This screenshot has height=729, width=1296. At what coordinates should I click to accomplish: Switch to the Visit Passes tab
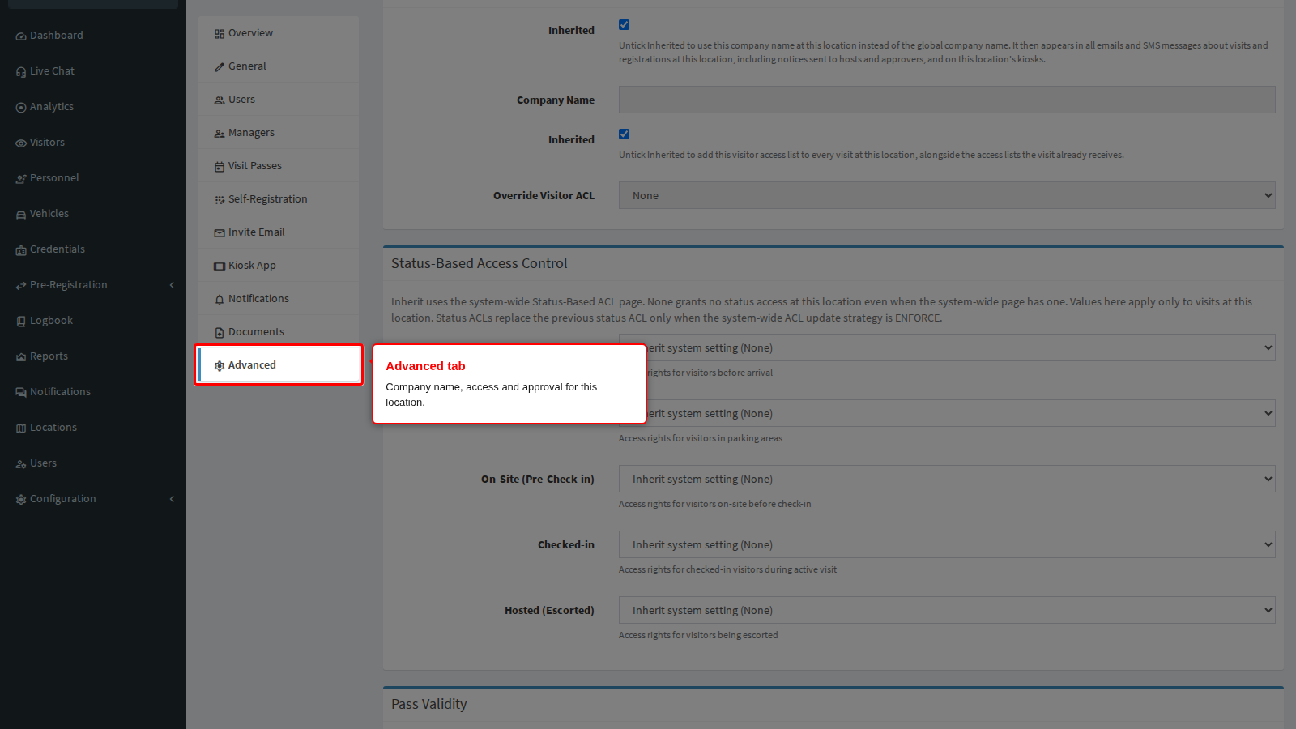coord(279,166)
